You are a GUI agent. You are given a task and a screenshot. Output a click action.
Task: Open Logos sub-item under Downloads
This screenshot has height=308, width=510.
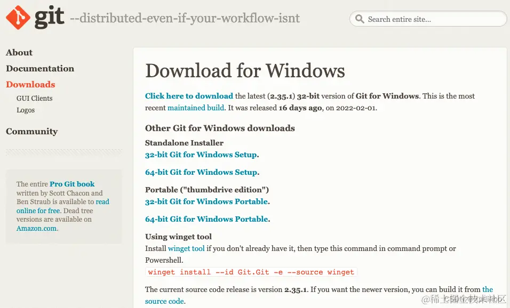(26, 110)
